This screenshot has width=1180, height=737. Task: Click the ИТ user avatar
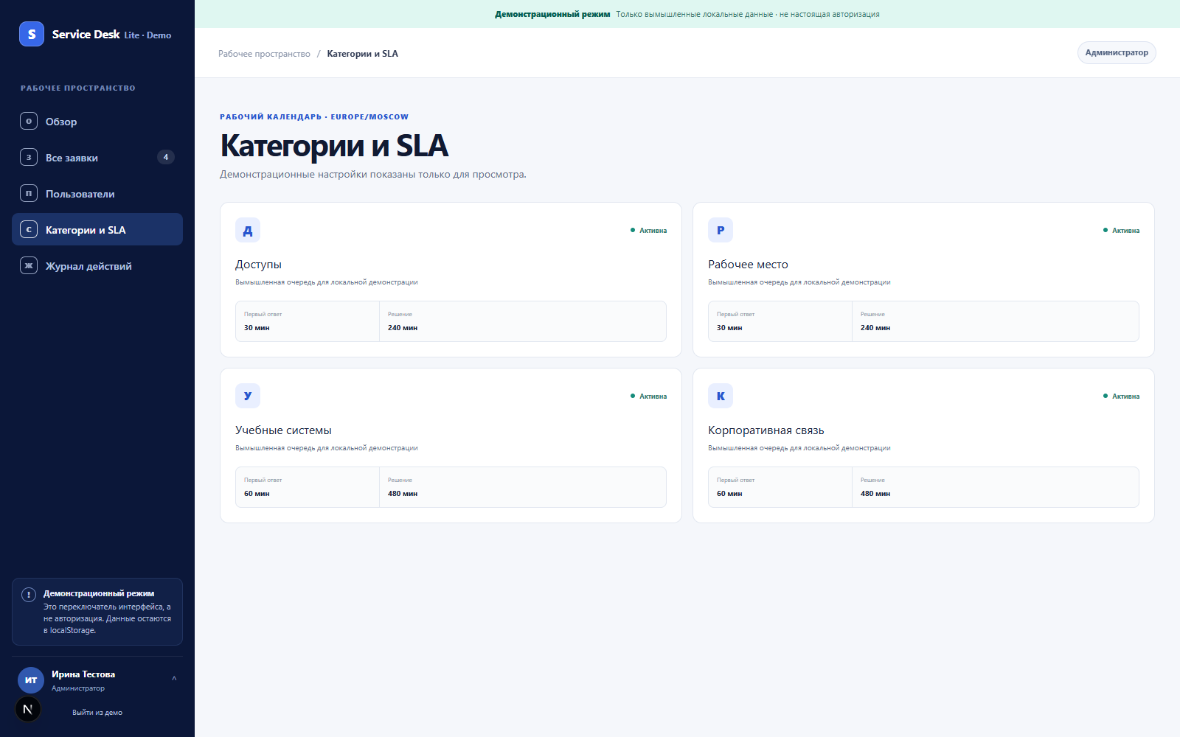pyautogui.click(x=31, y=680)
